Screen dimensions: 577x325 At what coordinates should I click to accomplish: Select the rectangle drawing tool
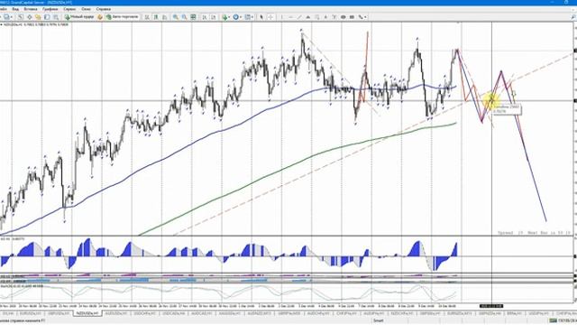tap(352, 17)
